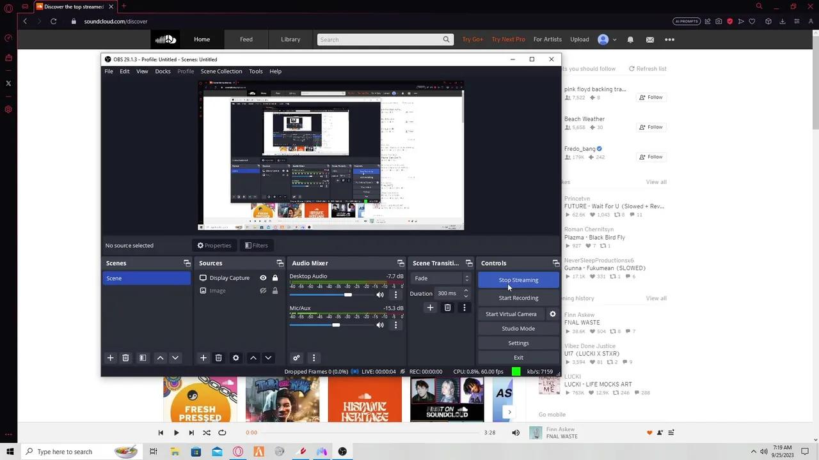Mute Mic/Aux speaker icon
This screenshot has height=460, width=819.
point(380,325)
